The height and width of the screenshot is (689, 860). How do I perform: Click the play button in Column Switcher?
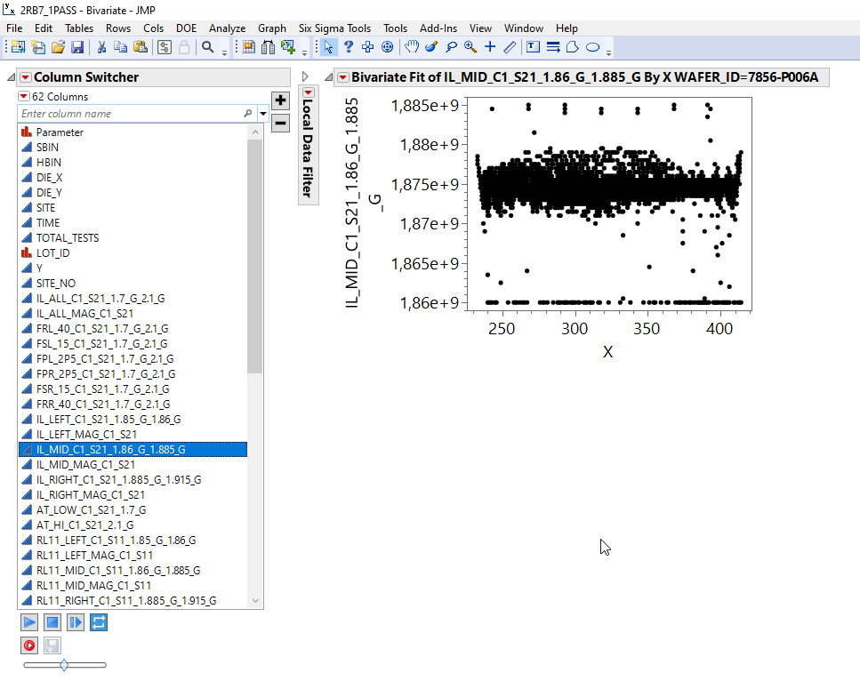click(x=28, y=622)
